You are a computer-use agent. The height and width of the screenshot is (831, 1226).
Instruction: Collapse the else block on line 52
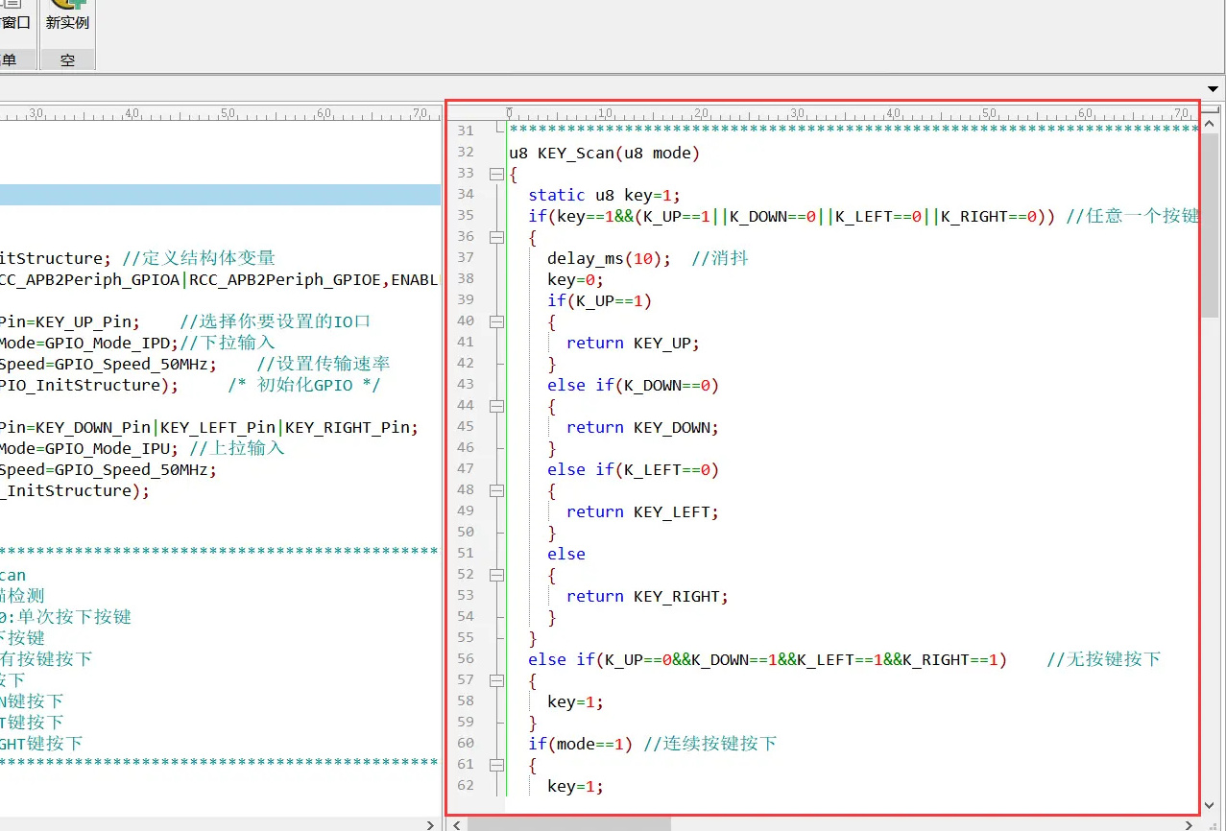(x=496, y=576)
